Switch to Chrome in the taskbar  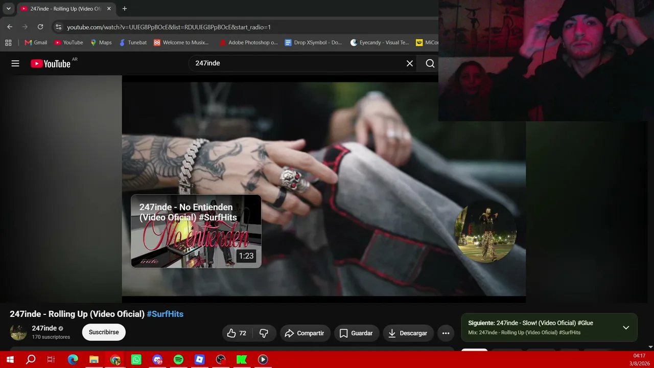[115, 360]
